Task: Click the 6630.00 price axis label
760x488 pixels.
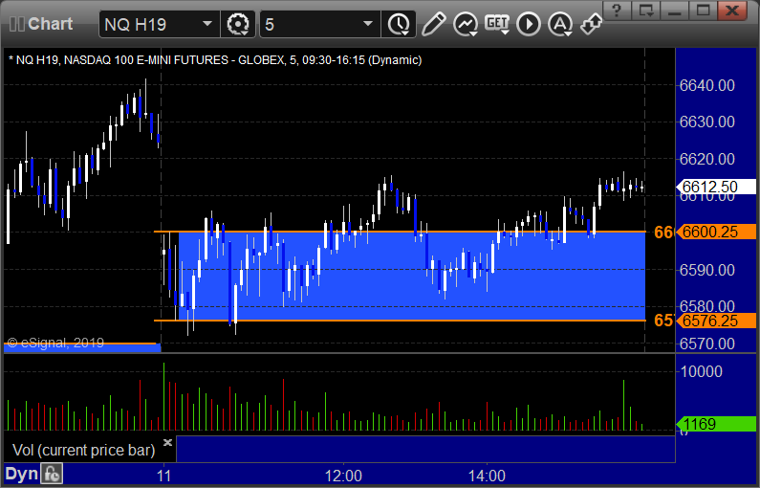Action: pyautogui.click(x=707, y=122)
